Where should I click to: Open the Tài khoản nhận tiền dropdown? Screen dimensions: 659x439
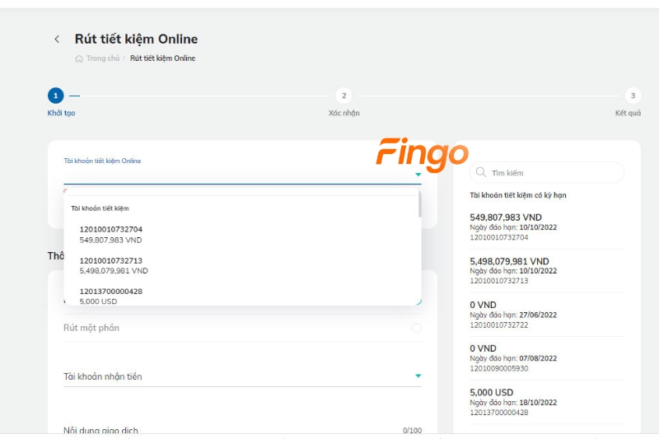tap(242, 376)
